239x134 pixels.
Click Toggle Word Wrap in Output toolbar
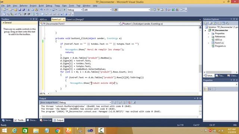click(134, 103)
